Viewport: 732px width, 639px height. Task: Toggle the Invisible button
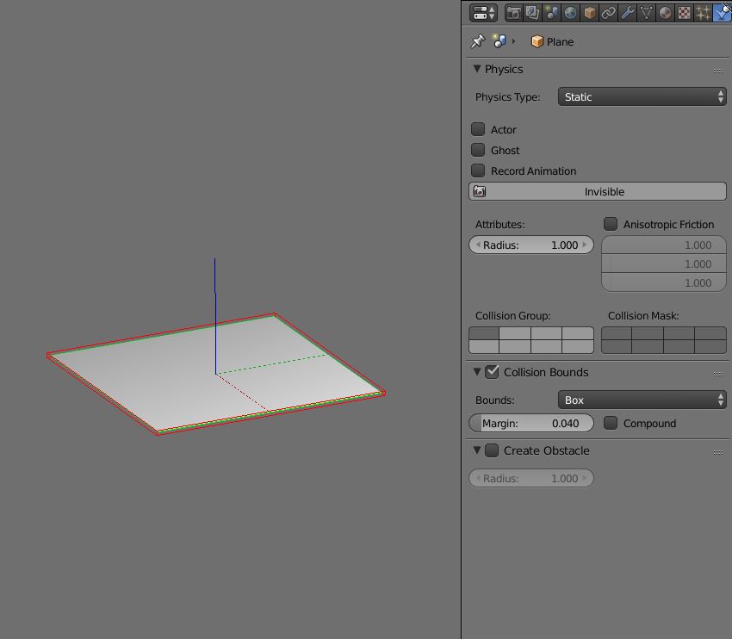pyautogui.click(x=597, y=191)
